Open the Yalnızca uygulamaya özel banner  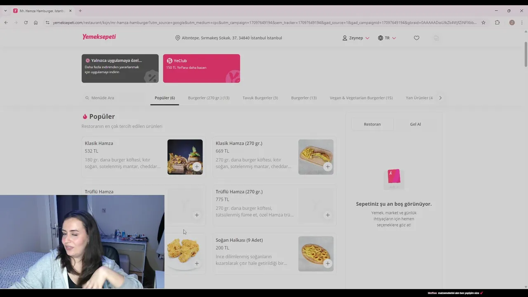120,68
